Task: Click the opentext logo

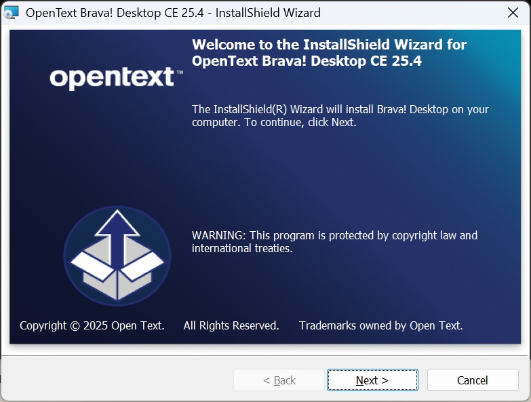Action: pos(112,78)
